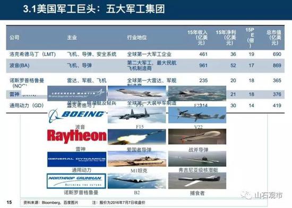Click the slide page number 15

[9, 202]
